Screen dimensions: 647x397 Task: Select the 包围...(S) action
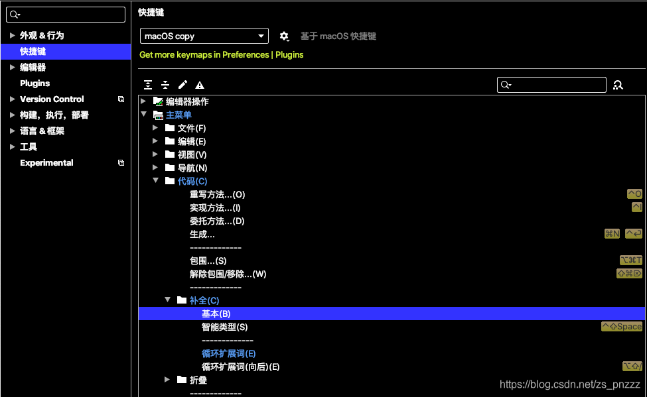click(208, 260)
